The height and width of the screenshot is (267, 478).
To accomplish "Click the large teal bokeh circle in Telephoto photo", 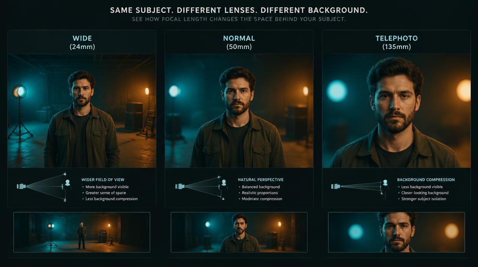I will (x=337, y=91).
